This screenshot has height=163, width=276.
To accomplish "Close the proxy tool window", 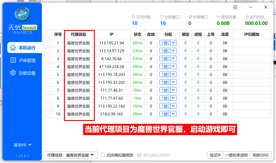I will 266,7.
